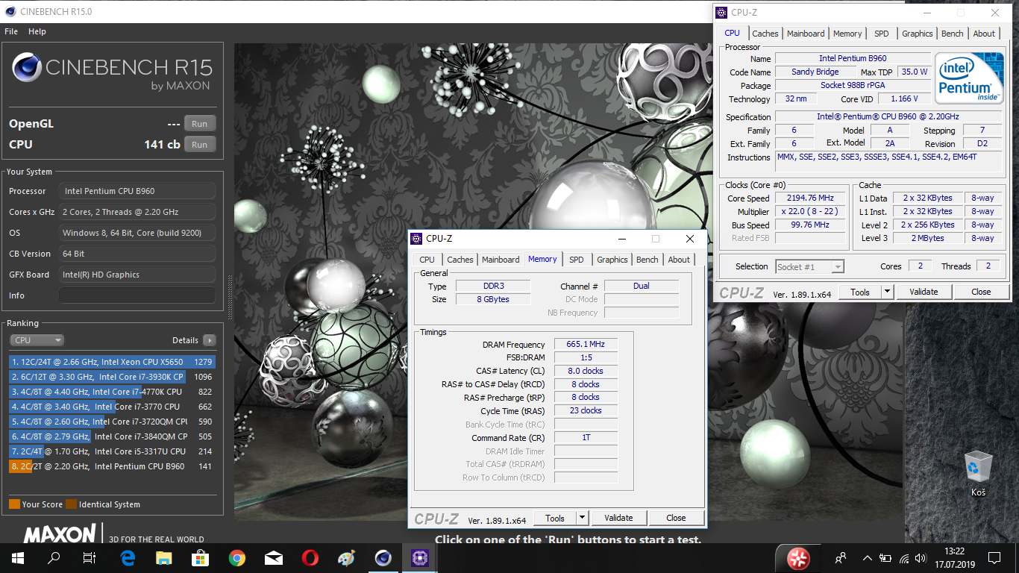Click Tools button in Memory window
This screenshot has width=1019, height=573.
[x=555, y=518]
